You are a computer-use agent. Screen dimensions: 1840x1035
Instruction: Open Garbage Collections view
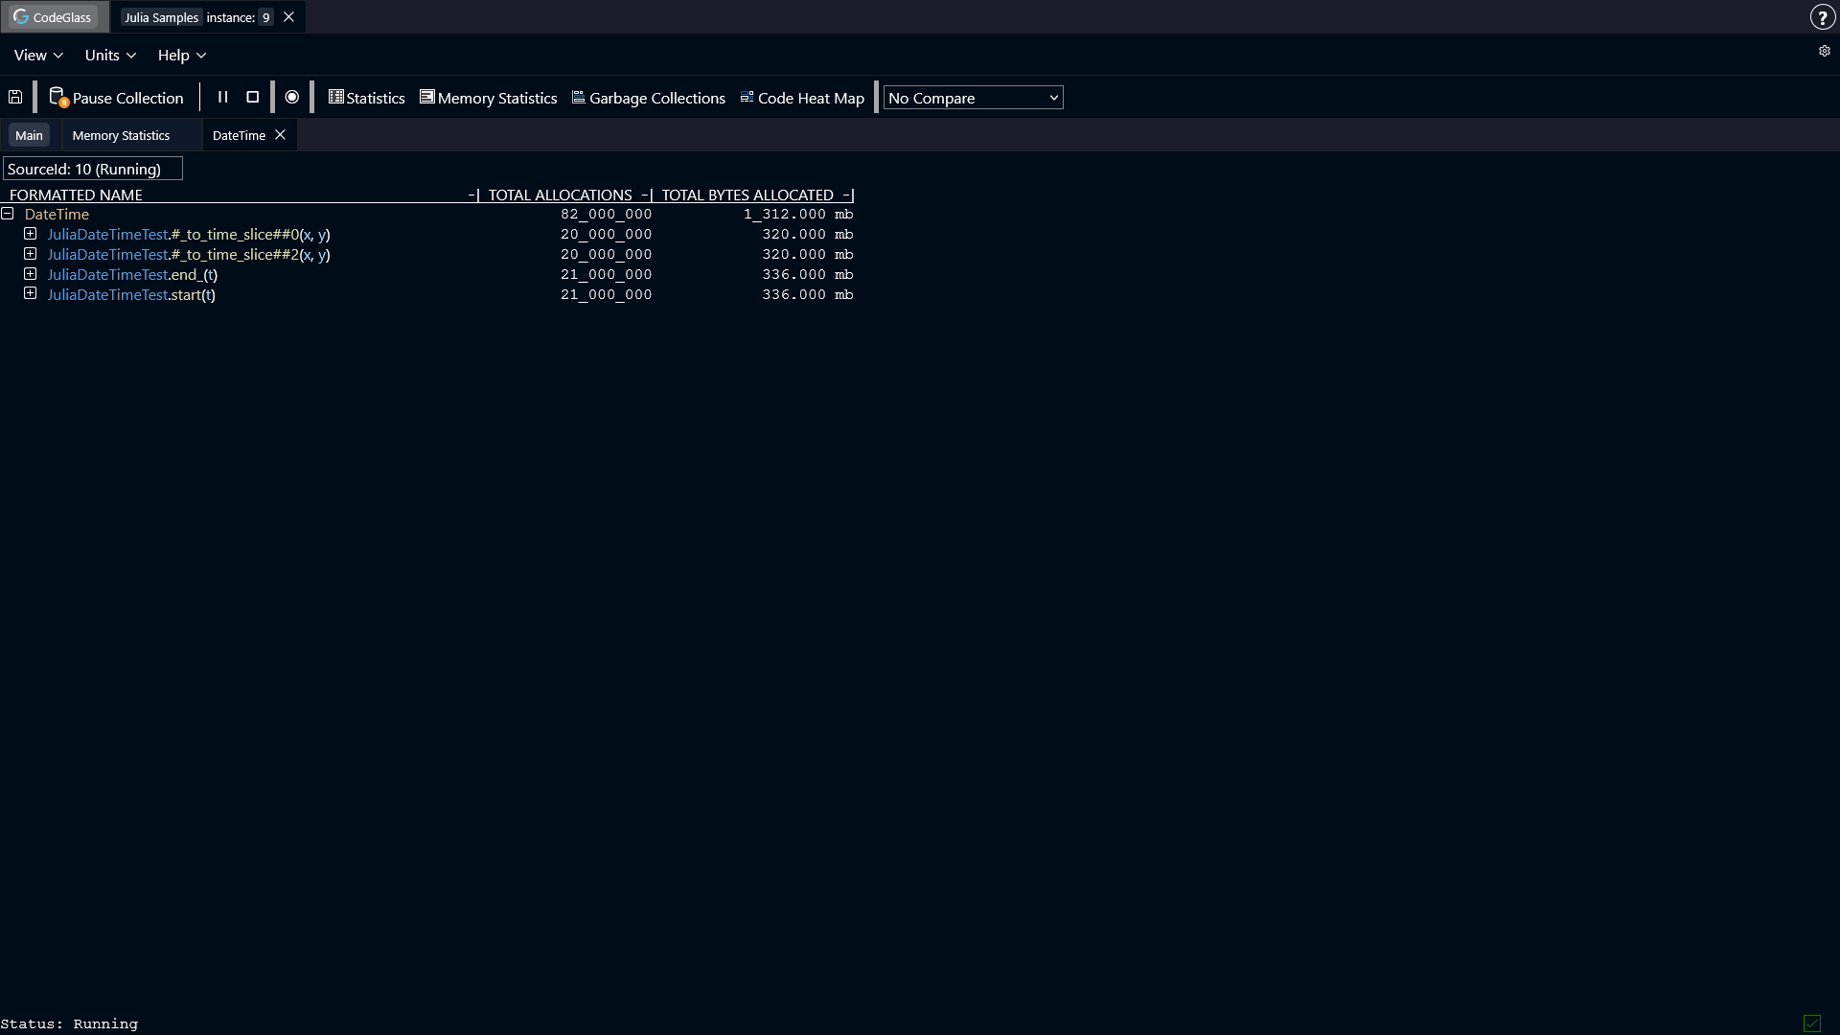pyautogui.click(x=649, y=98)
